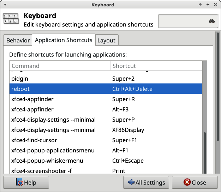221x192 pixels.
Task: Select the pidgin command row
Action: [106, 78]
